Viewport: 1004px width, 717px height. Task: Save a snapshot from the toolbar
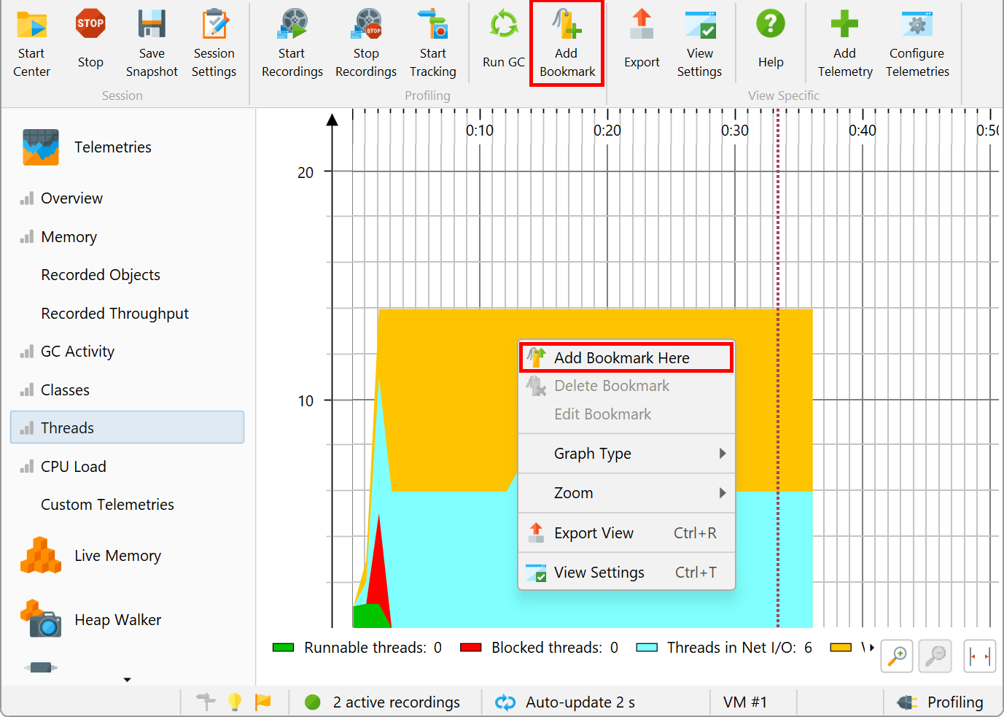point(152,44)
